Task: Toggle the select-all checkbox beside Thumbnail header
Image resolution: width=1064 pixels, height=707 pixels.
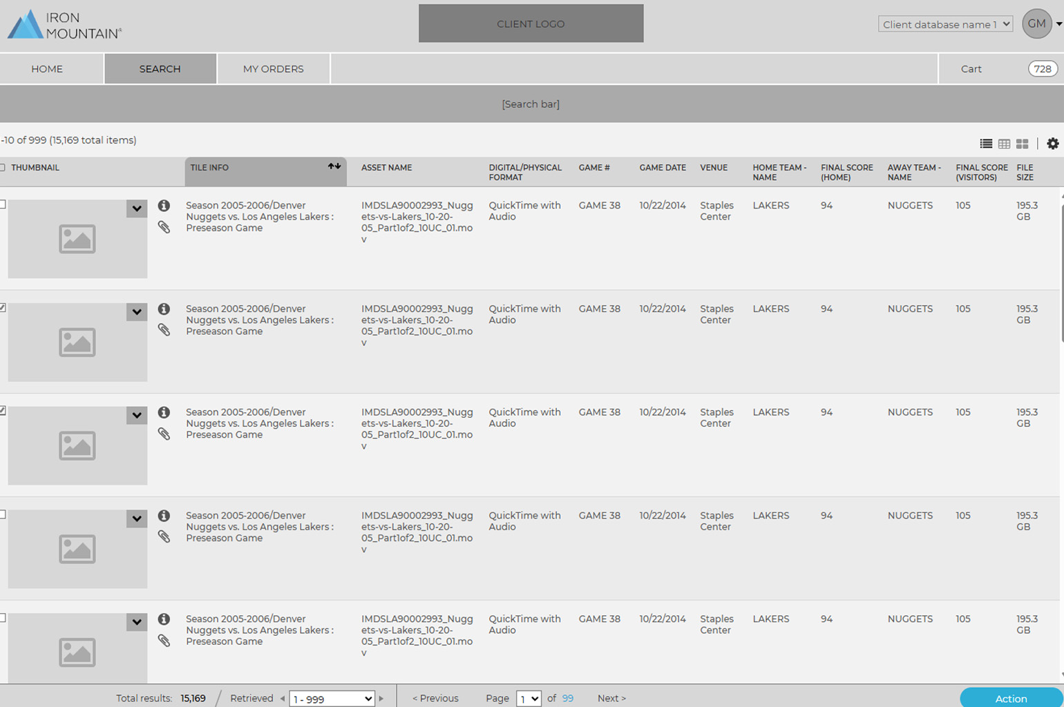Action: (x=3, y=168)
